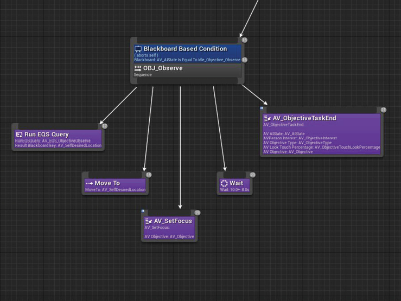The height and width of the screenshot is (301, 401).
Task: Click execution index badge 15 on condition node
Action: pyautogui.click(x=245, y=40)
